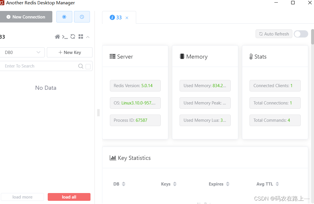Image resolution: width=314 pixels, height=204 pixels.
Task: Click the Key Statistics chart icon
Action: 113,158
